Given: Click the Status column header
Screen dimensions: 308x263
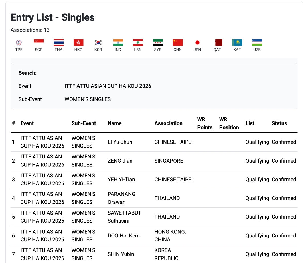Looking at the screenshot, I should click(279, 123).
